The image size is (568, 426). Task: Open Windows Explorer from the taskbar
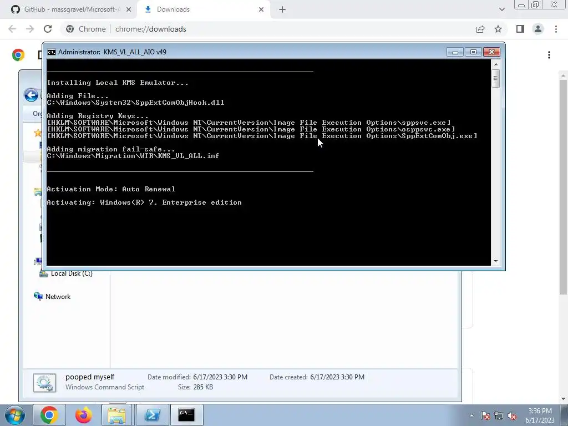[116, 415]
